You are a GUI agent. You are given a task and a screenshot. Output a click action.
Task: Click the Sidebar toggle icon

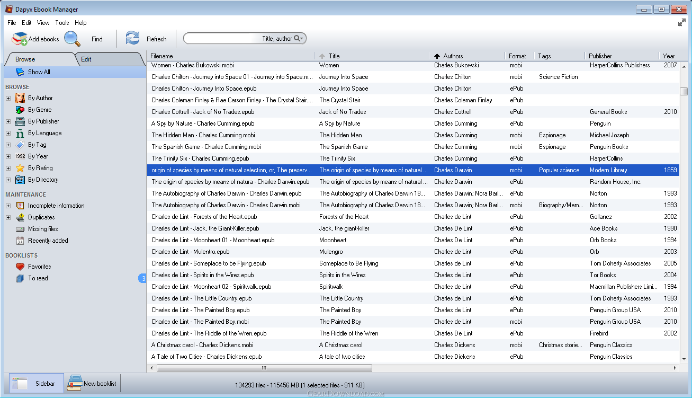pos(20,383)
